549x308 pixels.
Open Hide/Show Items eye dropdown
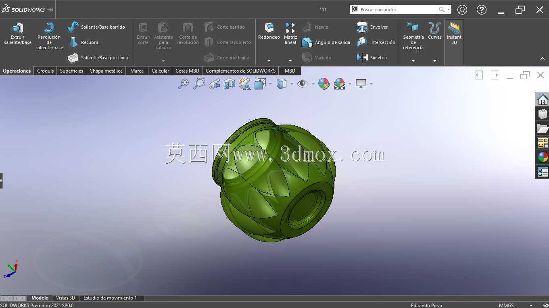click(313, 84)
